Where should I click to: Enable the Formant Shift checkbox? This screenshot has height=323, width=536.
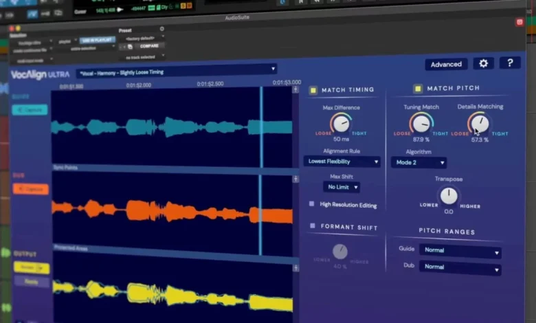point(313,225)
